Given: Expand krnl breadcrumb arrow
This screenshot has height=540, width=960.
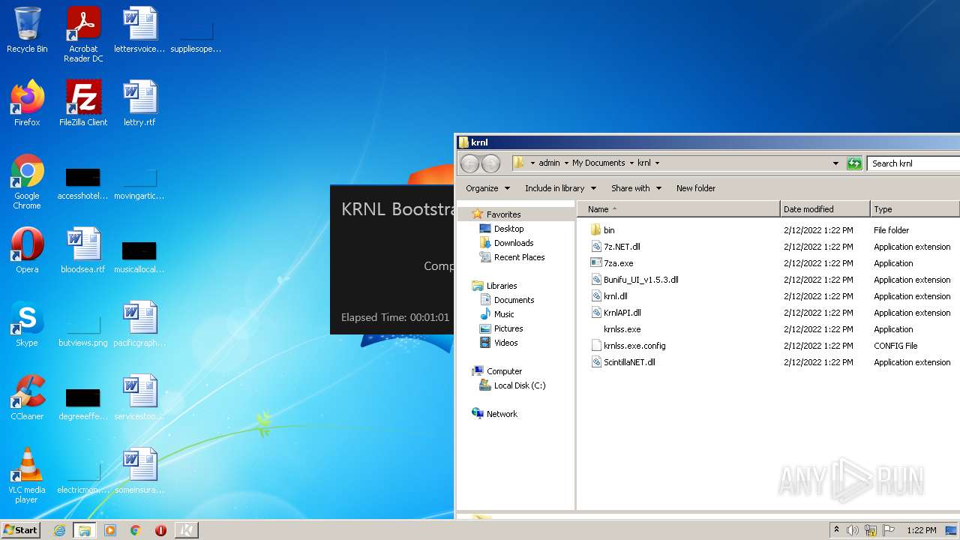Looking at the screenshot, I should coord(657,163).
